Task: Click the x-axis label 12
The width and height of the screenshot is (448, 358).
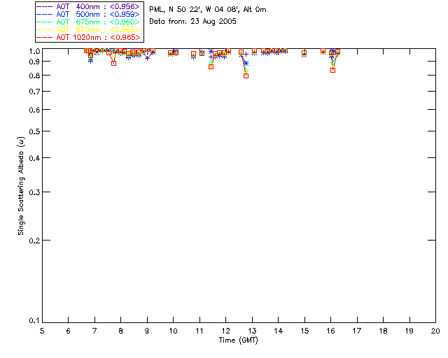Action: (x=225, y=331)
